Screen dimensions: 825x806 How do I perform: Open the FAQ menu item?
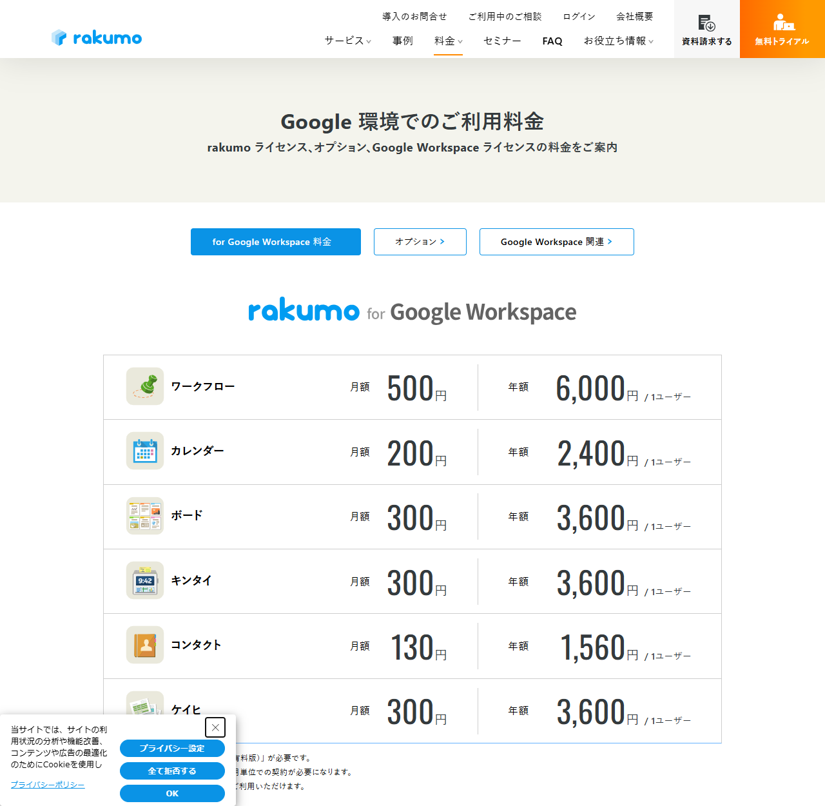click(552, 41)
